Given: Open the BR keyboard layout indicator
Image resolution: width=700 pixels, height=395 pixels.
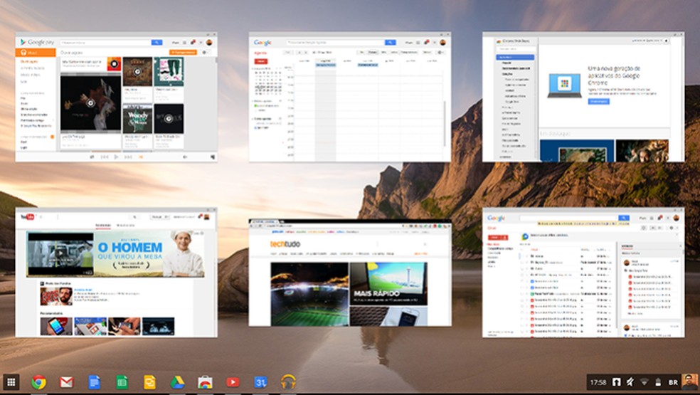Looking at the screenshot, I should click(673, 382).
